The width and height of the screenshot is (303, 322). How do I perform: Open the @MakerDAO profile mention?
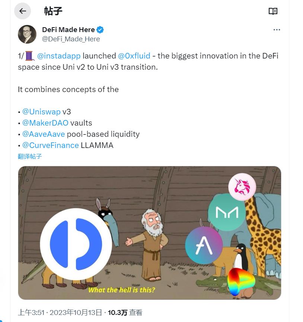point(45,123)
